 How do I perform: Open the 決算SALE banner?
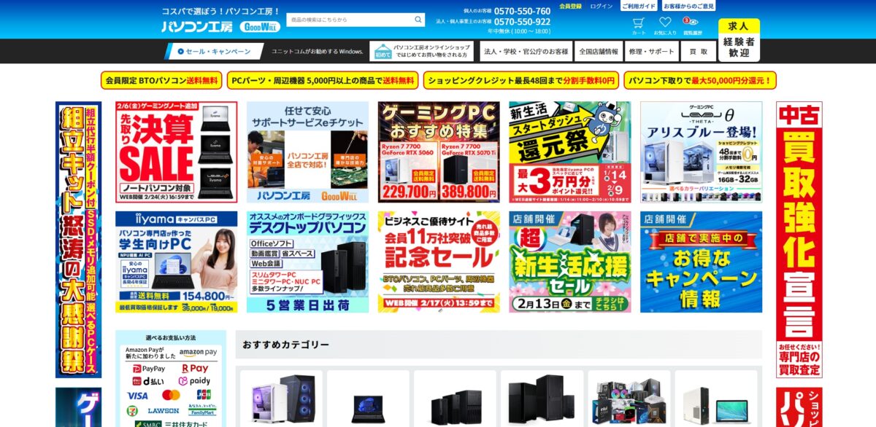(x=176, y=152)
